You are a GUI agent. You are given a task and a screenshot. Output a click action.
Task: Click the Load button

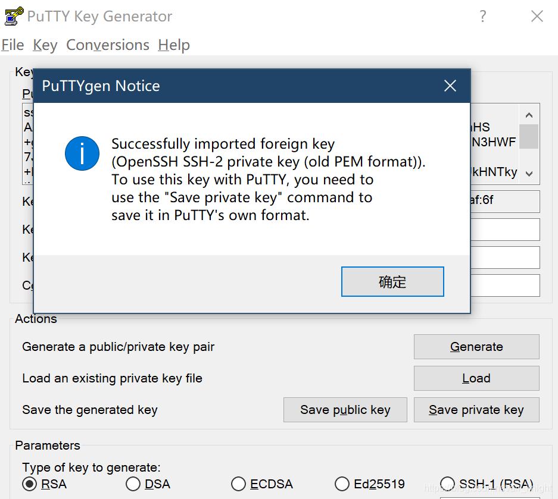[x=476, y=378]
